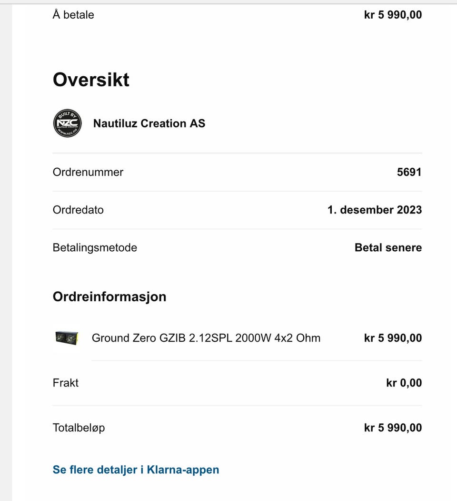The width and height of the screenshot is (457, 501).
Task: Click the amount in the Å betale row
Action: point(393,15)
